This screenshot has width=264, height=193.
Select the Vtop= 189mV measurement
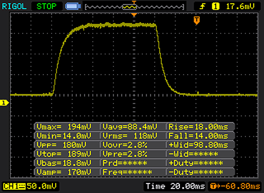(67, 154)
